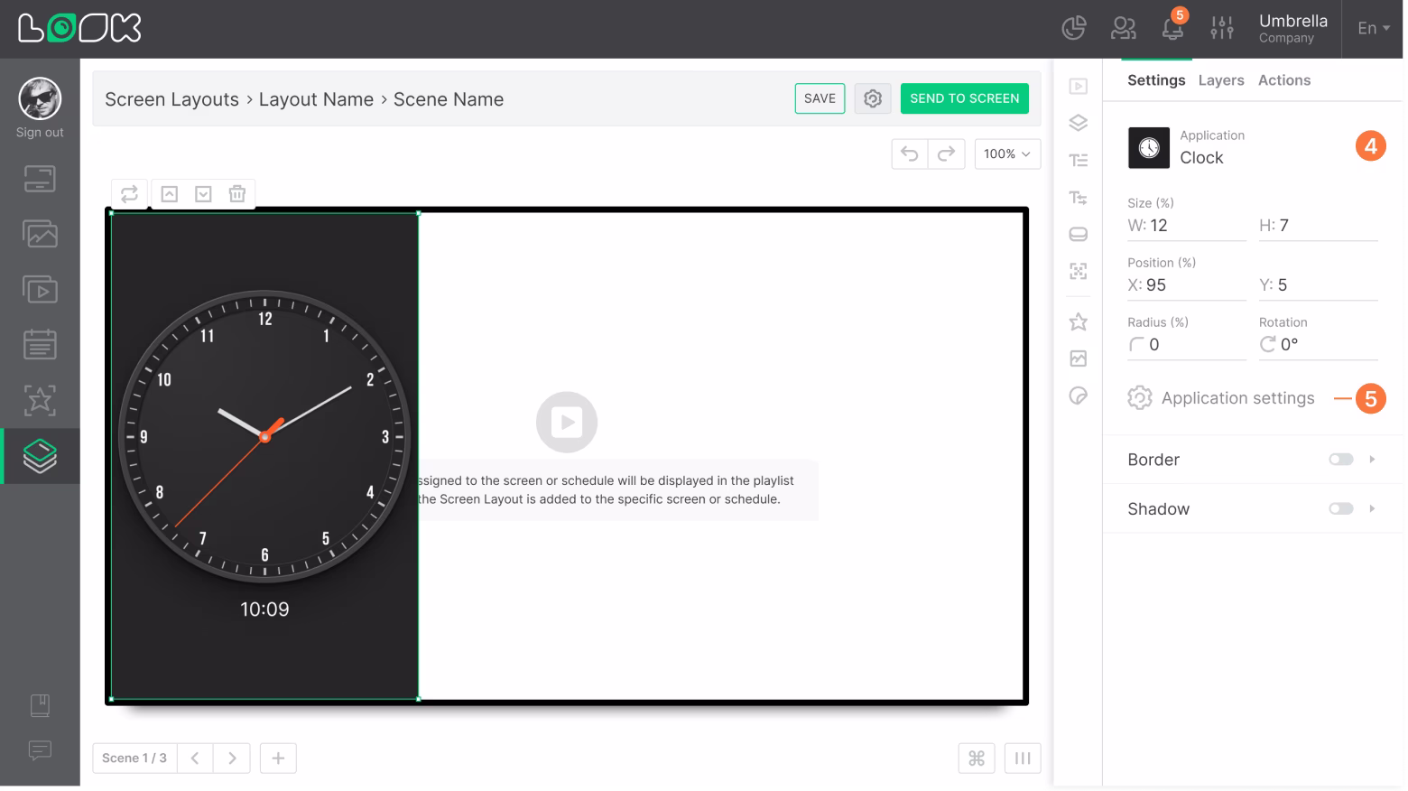Open schedules calendar in sidebar
Screen dimensions: 1408x791
coord(40,344)
